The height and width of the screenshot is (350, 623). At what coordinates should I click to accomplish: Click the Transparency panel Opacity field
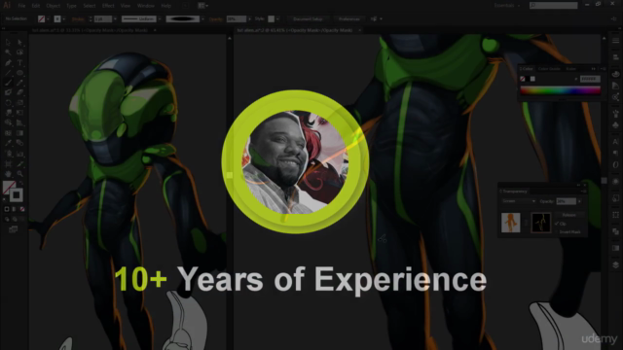click(x=566, y=201)
